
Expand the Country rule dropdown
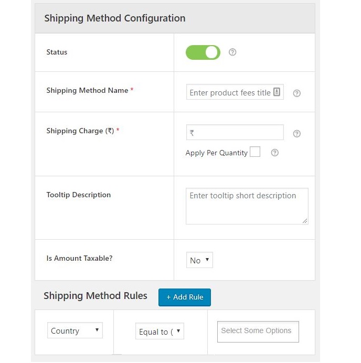[x=75, y=330]
